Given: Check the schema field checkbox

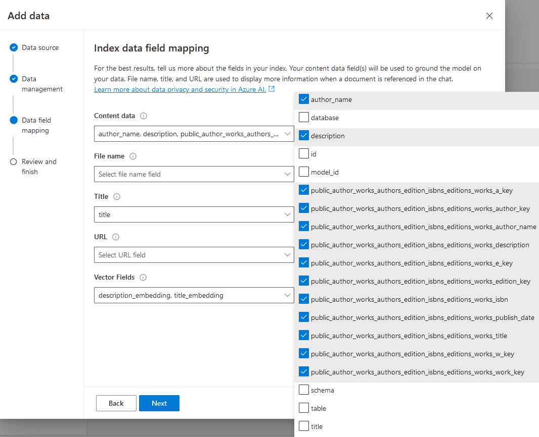Looking at the screenshot, I should pyautogui.click(x=303, y=390).
